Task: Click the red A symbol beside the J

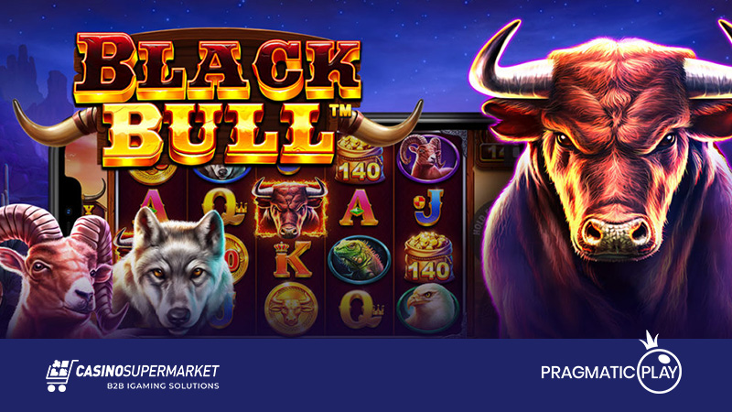Action: (359, 208)
